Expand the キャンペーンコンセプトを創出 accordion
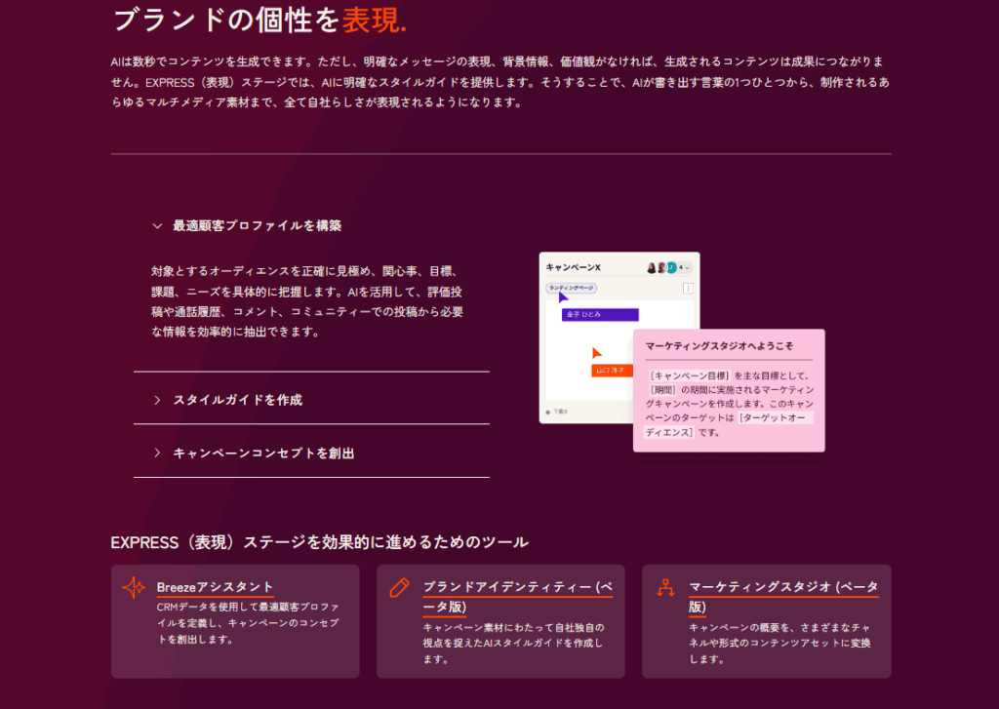Image resolution: width=999 pixels, height=709 pixels. coord(263,453)
